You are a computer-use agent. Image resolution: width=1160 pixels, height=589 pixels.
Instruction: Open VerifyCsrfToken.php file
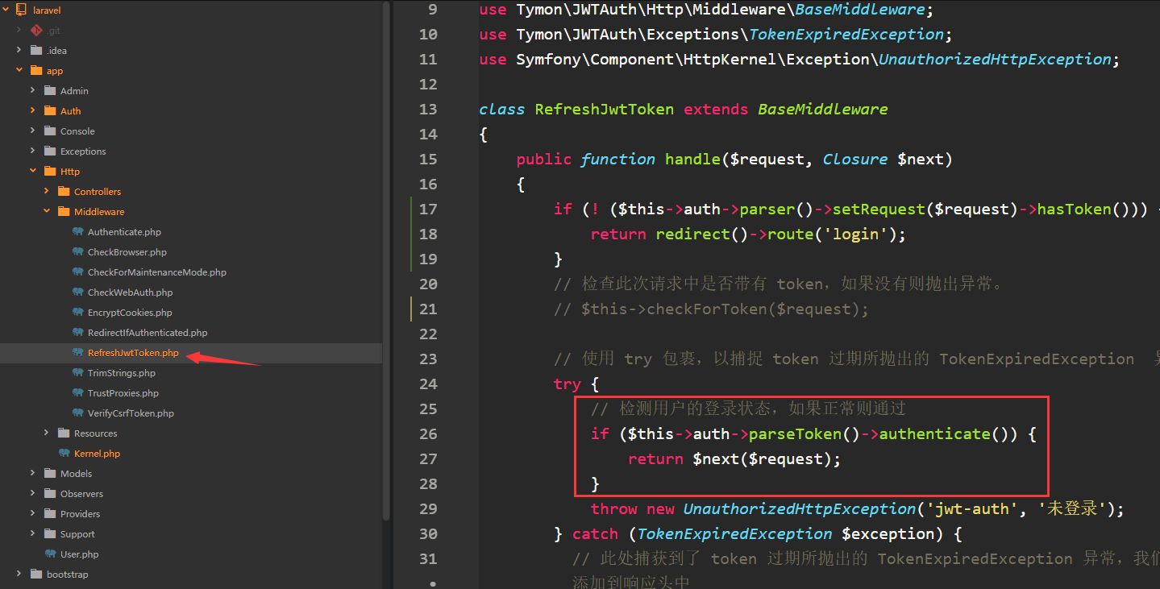(x=131, y=413)
